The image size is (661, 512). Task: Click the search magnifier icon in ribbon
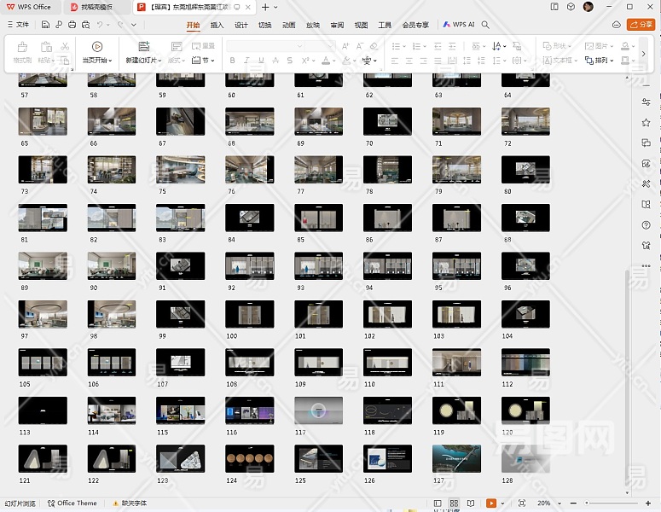[485, 25]
